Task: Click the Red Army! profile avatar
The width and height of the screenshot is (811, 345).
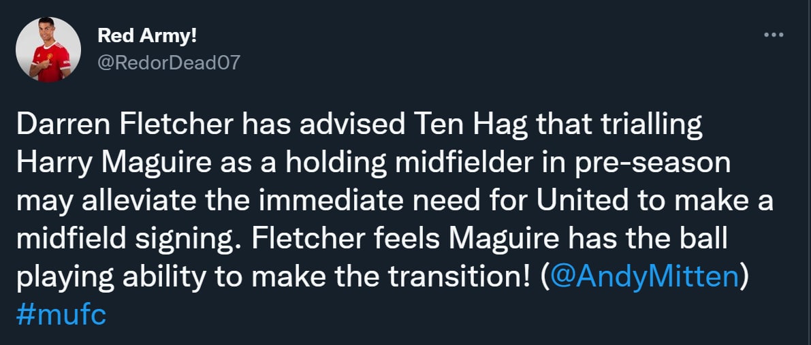Action: click(48, 50)
